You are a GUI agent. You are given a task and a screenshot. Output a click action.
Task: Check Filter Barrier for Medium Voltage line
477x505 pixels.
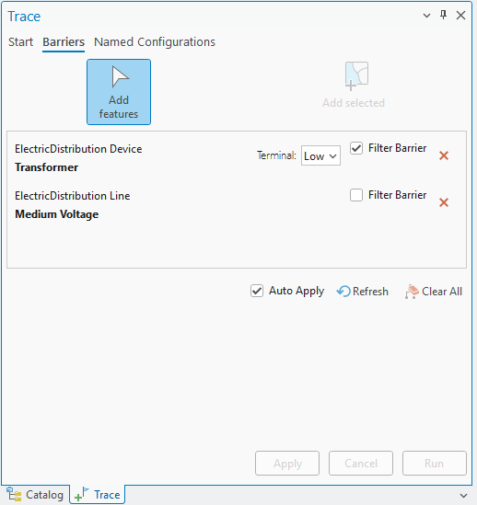pos(356,195)
